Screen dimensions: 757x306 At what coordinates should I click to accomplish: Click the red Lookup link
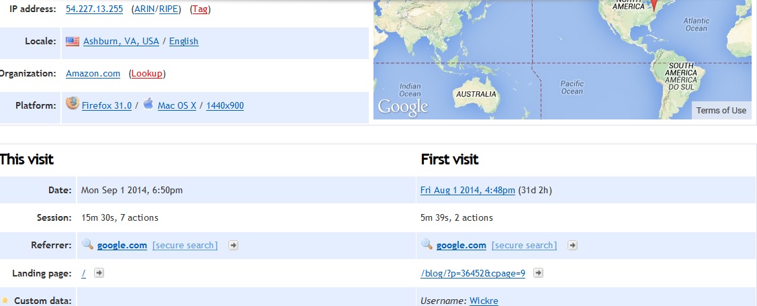146,74
